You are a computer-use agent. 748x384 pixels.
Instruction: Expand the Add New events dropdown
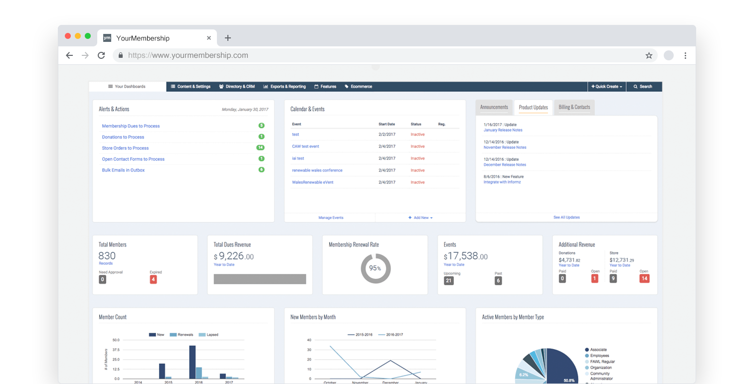tap(420, 217)
